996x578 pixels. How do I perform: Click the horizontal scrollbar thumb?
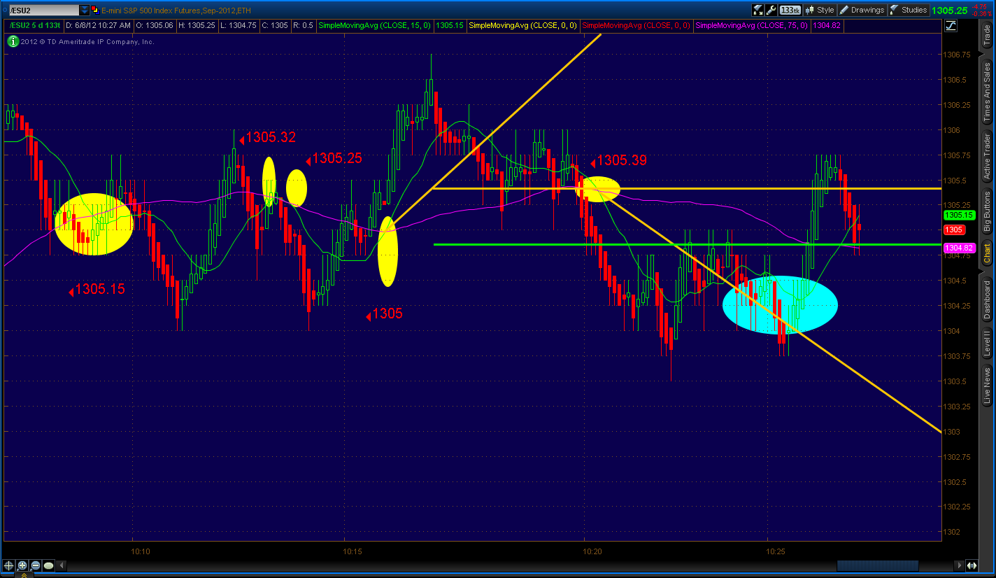click(x=878, y=565)
